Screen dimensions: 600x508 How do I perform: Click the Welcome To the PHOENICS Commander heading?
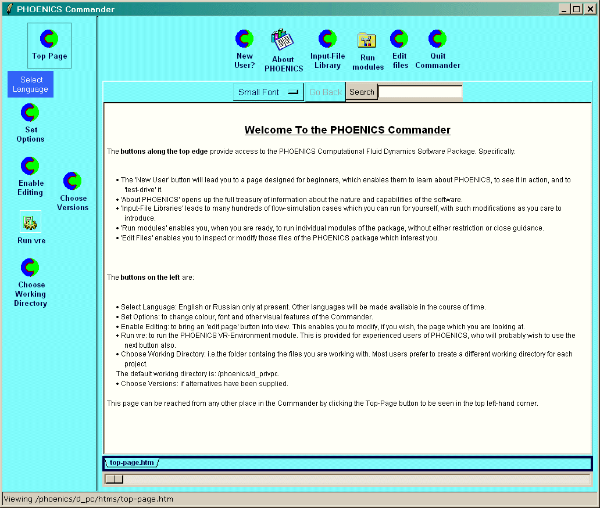coord(348,130)
